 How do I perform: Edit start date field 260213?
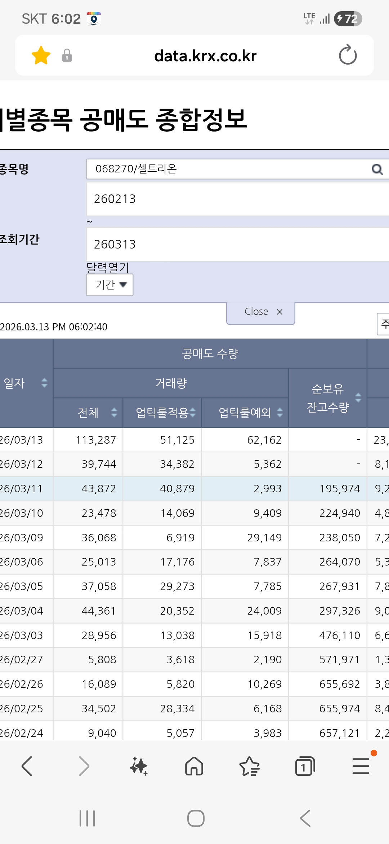tap(238, 199)
